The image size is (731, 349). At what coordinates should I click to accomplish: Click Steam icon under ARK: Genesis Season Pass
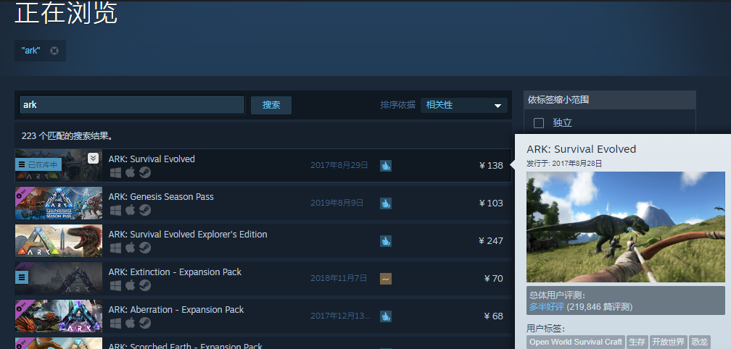point(145,210)
